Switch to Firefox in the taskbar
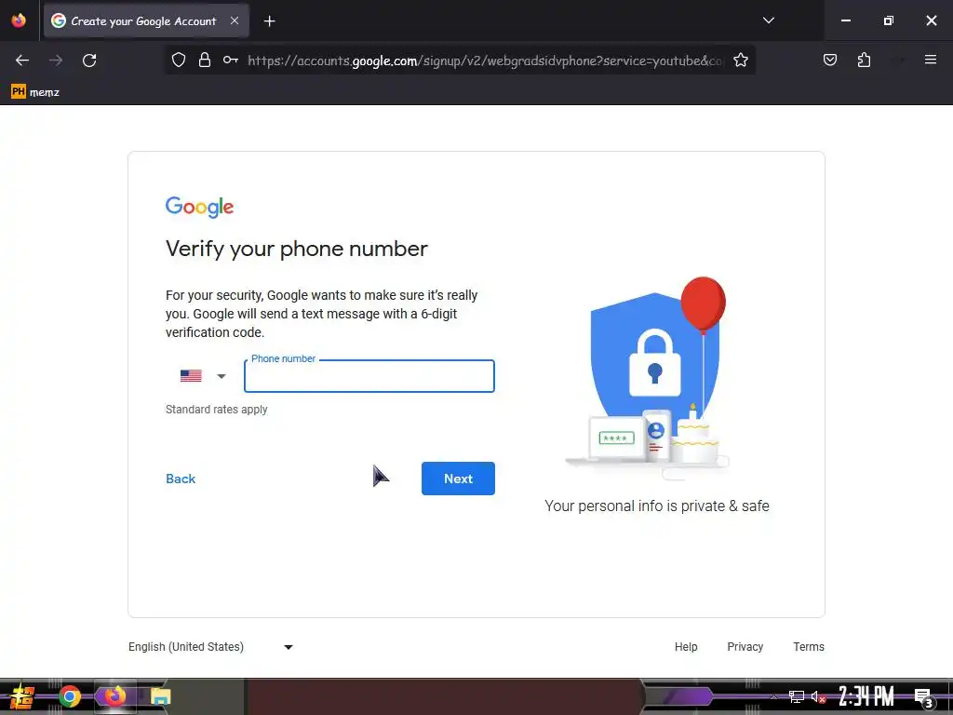Viewport: 953px width, 715px height. (114, 696)
